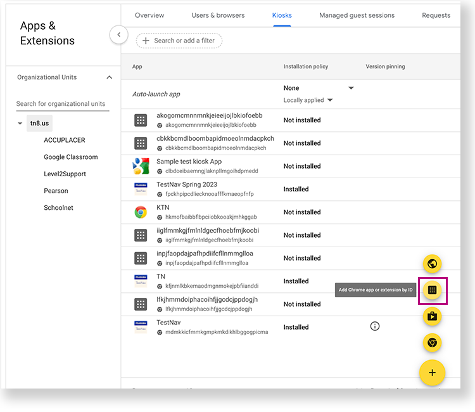Viewport: 475px width, 412px height.
Task: Click the Chrome Web Store add icon
Action: click(432, 342)
